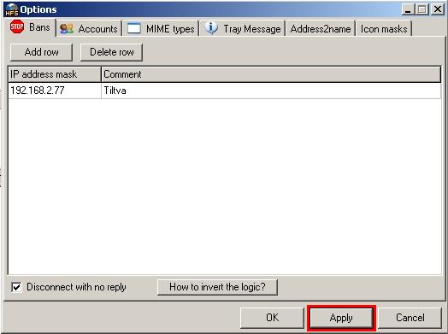The height and width of the screenshot is (334, 448).
Task: Go to the Tray Message tab
Action: pos(243,29)
